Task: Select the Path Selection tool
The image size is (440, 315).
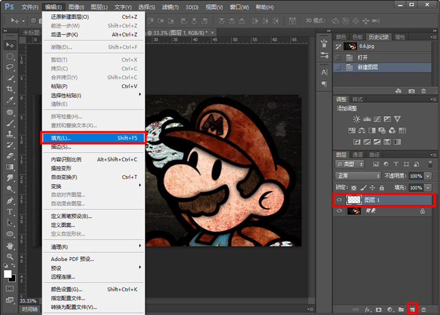Action: [10, 223]
